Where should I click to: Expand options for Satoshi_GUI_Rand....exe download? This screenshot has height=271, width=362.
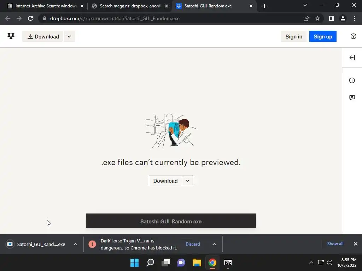pos(75,244)
